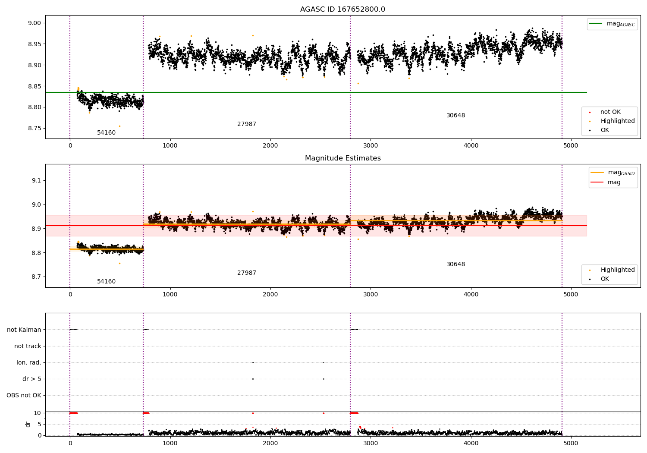This screenshot has width=647, height=453.
Task: Click the 8.75 y-axis tick of the top plot
Action: coord(34,129)
